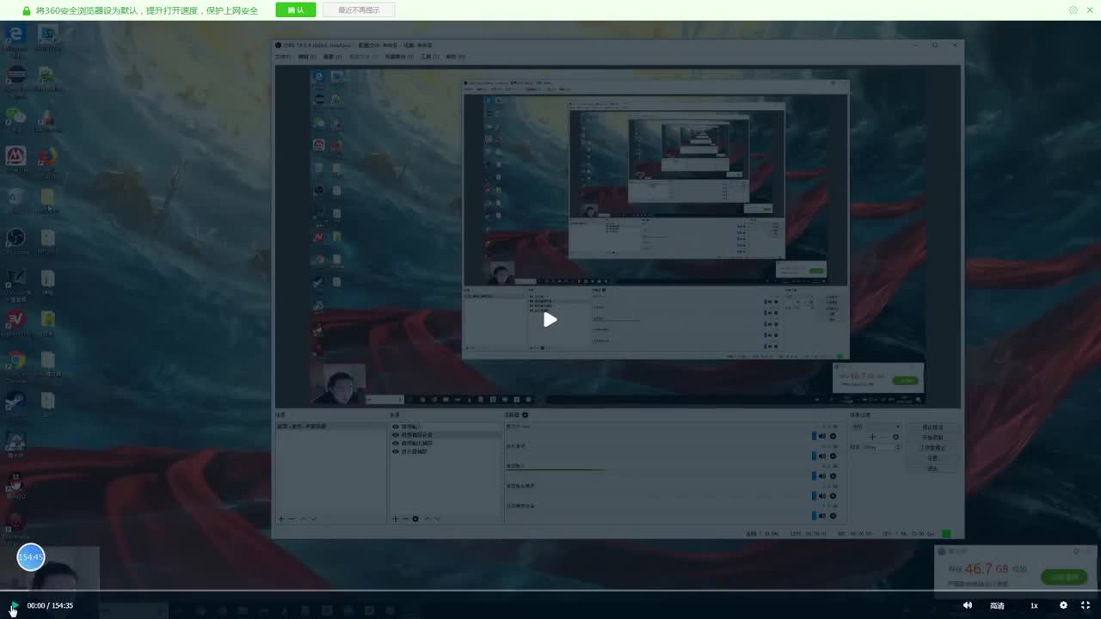Click the blue 154:45 circular badge
Screen dimensions: 1101x619
31,557
